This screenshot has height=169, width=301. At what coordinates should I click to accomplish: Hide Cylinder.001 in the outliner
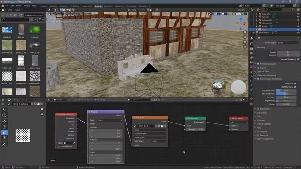click(298, 20)
